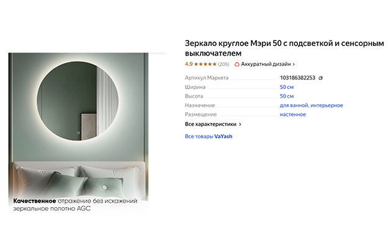
Task: Open the 205 reviews count
Action: coord(223,64)
